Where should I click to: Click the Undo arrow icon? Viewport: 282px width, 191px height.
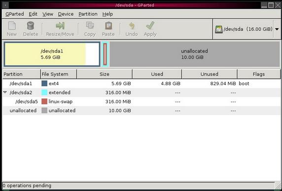tap(132, 26)
